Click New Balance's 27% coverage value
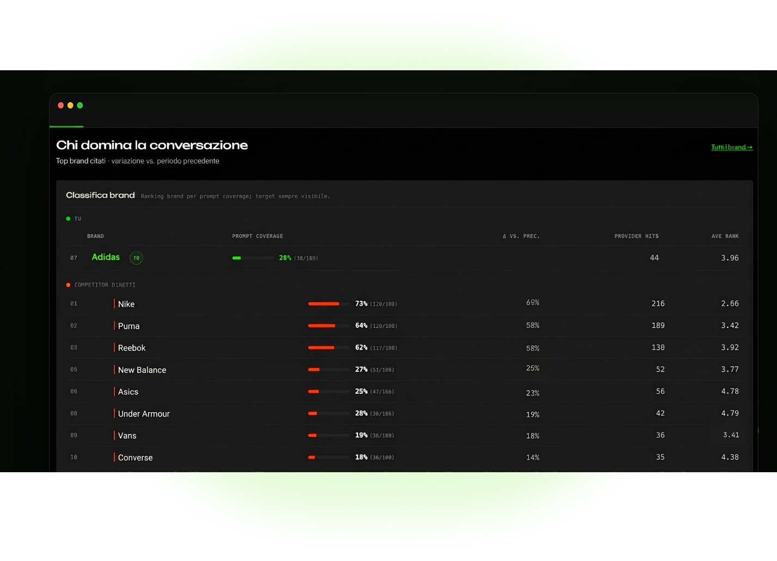Viewport: 777px width, 561px height. click(x=361, y=369)
